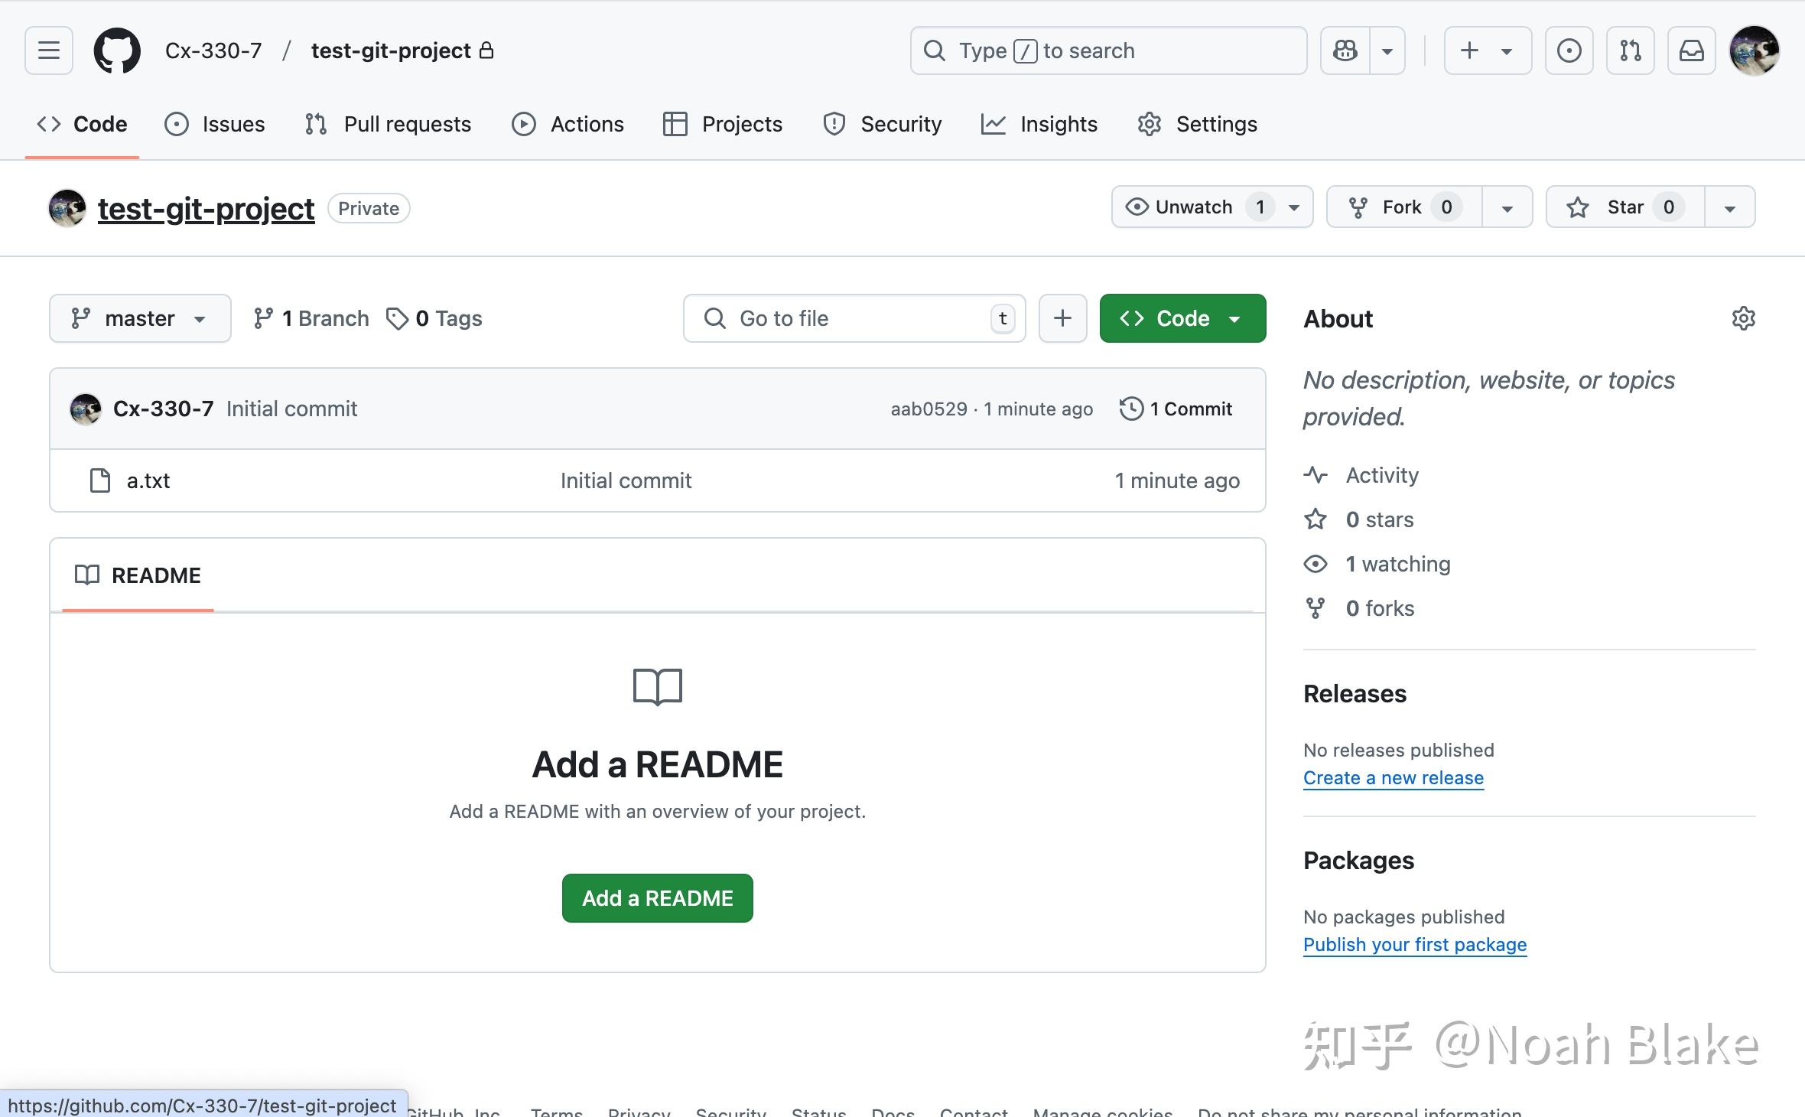The width and height of the screenshot is (1805, 1117).
Task: Open the Copilot menu icon in header
Action: pyautogui.click(x=1345, y=50)
